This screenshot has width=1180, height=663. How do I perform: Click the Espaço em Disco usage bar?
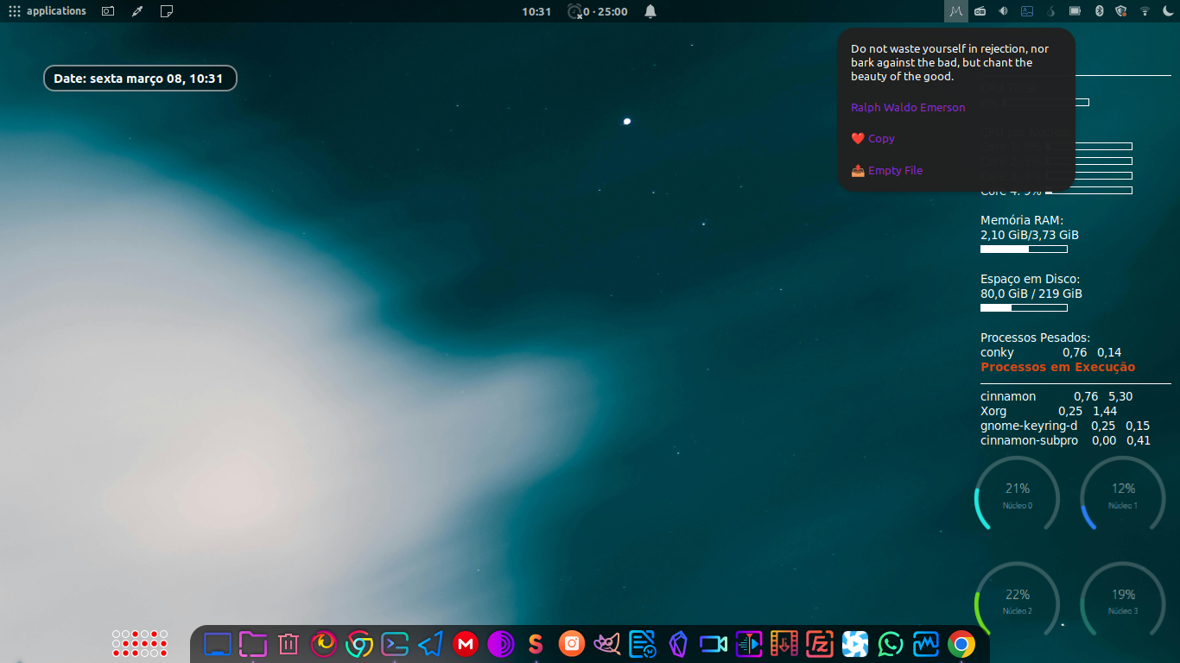1024,308
